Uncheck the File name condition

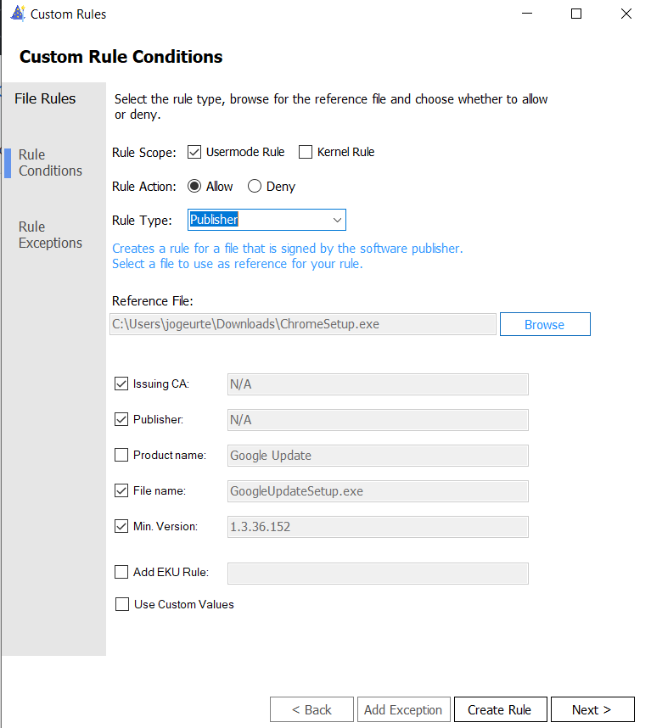click(121, 490)
